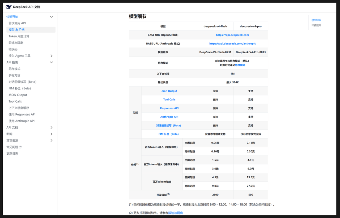Click the DeepSeek-V4-Pro-0813 version cell
340x218 pixels.
(x=251, y=52)
